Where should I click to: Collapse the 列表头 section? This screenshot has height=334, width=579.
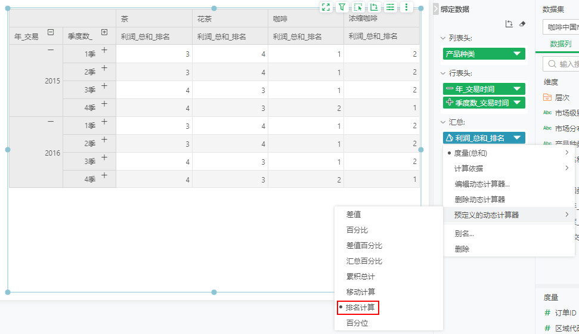point(442,38)
